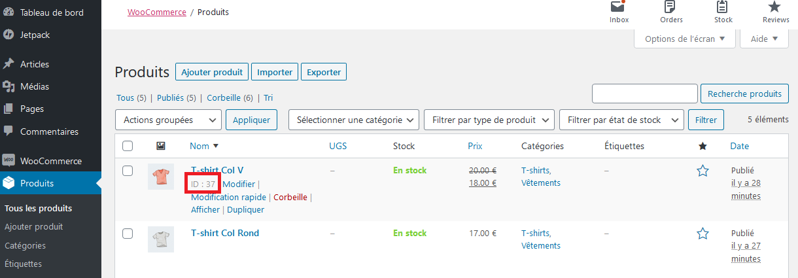This screenshot has height=278, width=798.
Task: Tick the select-all products checkbox
Action: [x=128, y=146]
